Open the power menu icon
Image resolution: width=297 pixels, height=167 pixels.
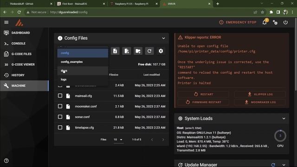(x=285, y=22)
